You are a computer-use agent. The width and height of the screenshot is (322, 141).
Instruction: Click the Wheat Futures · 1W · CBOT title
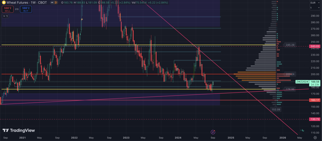[x=27, y=3]
